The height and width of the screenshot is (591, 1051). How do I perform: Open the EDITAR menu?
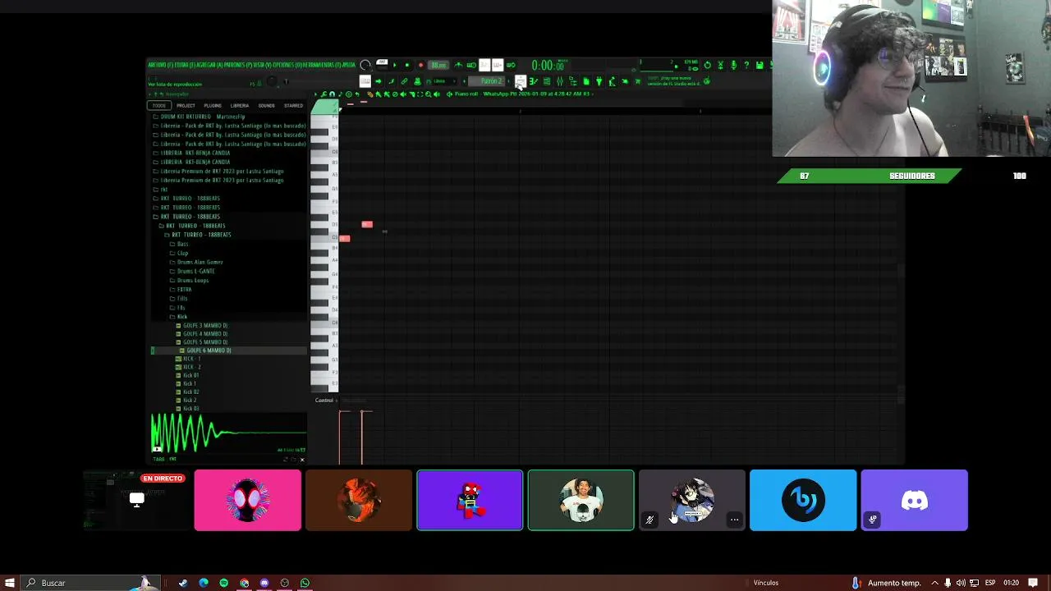(x=185, y=65)
